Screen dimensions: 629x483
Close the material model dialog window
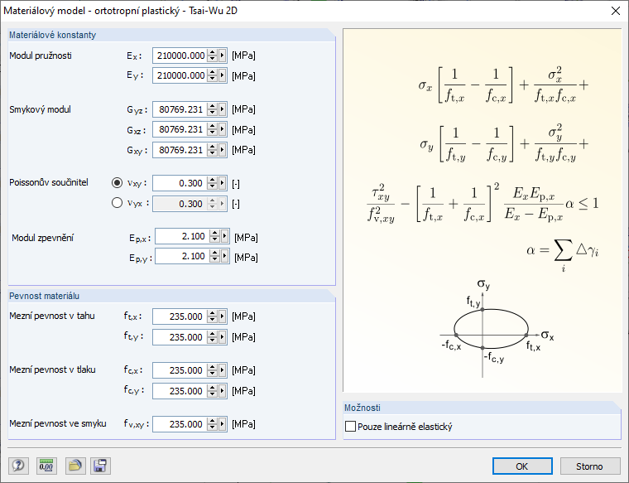pos(616,11)
